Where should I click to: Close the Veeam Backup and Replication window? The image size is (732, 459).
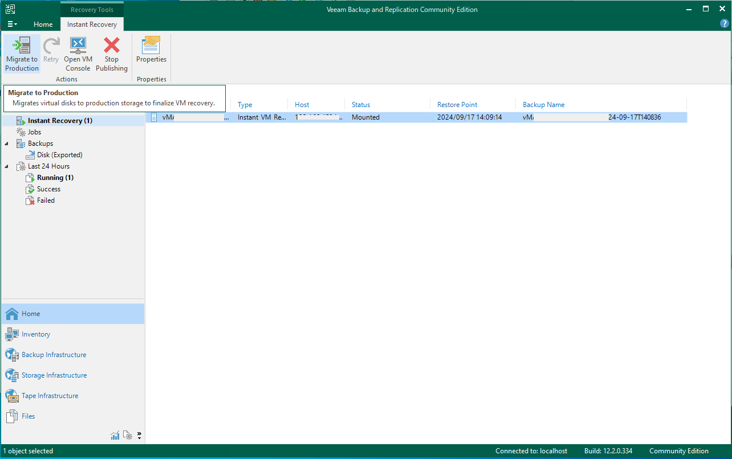(x=722, y=9)
